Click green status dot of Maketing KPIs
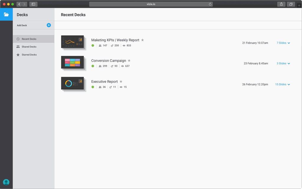Viewport: 302px width, 189px height. coord(93,45)
